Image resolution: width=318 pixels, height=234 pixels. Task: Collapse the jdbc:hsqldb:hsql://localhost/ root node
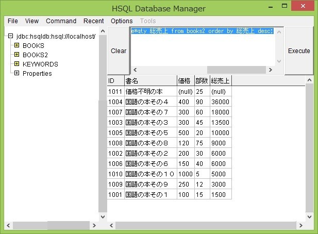point(10,36)
